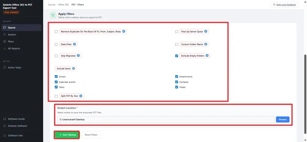
Task: Click info icon next to Exclude Empty Folders
Action: [x=207, y=56]
